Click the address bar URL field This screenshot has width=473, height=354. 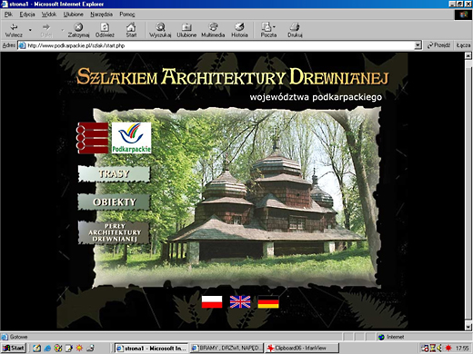[216, 45]
